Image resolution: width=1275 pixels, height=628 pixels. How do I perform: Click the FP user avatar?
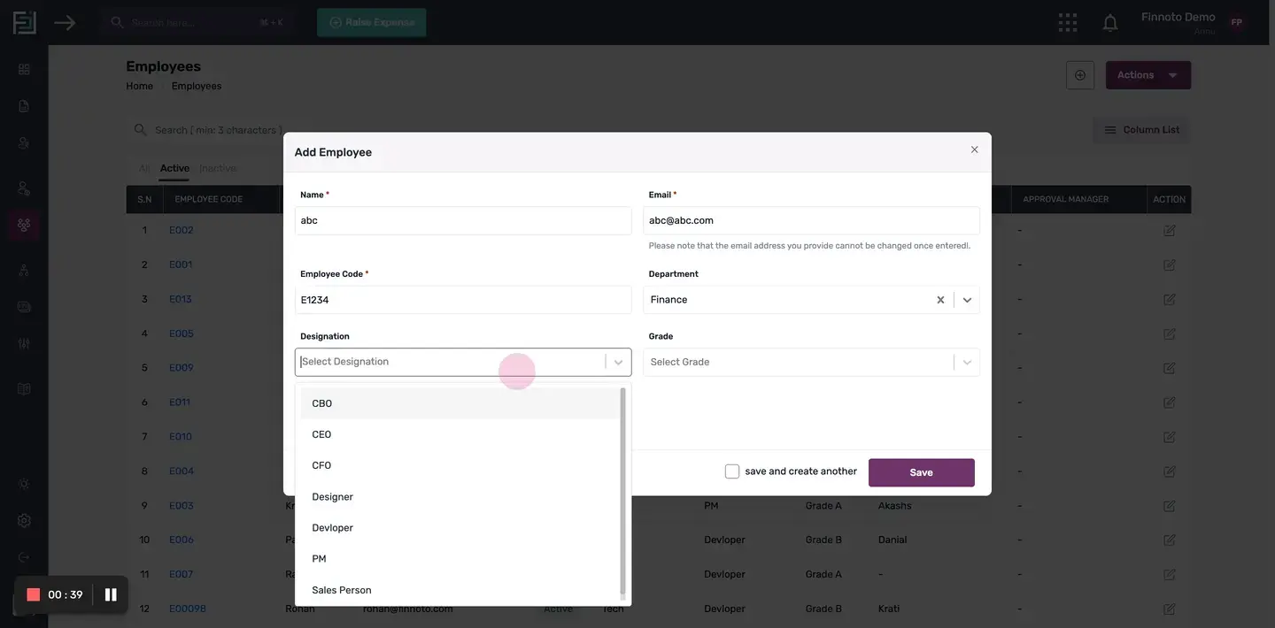(1236, 23)
